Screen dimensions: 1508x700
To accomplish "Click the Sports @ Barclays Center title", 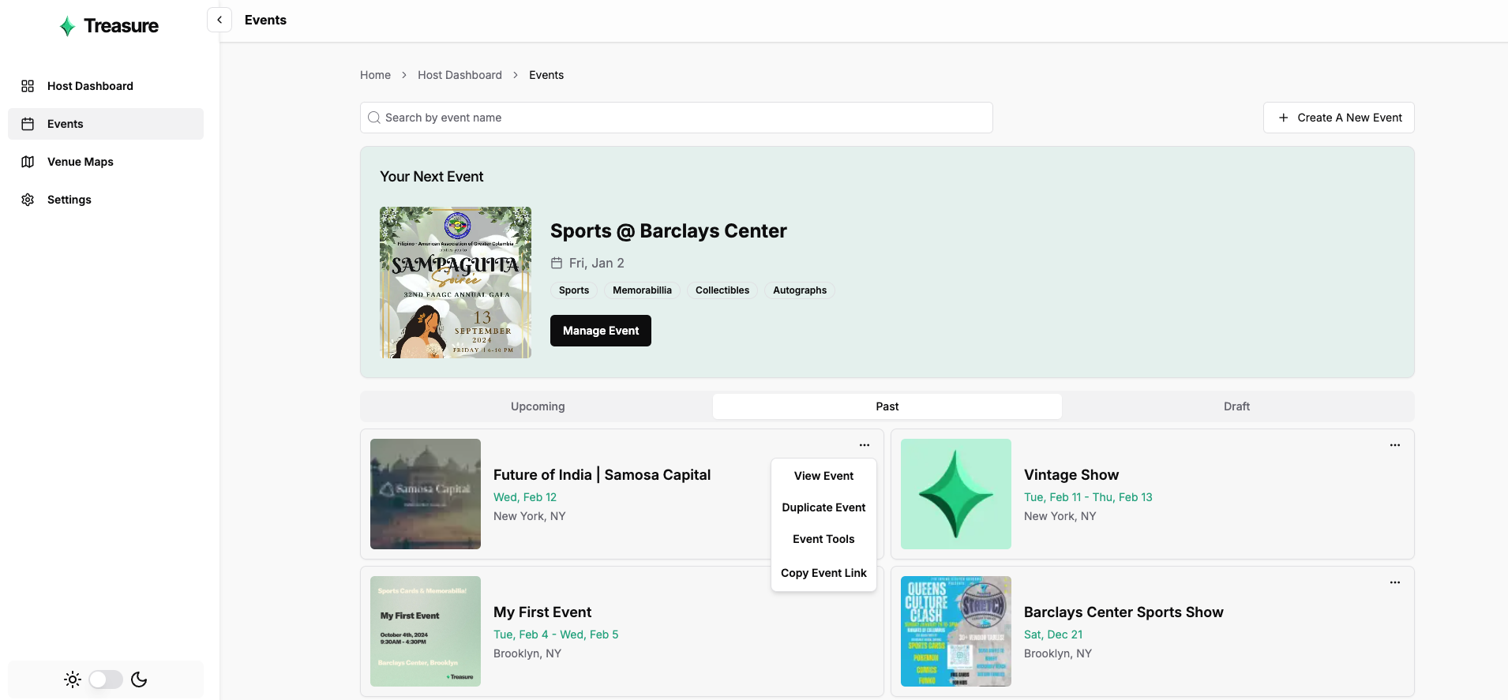I will [669, 231].
